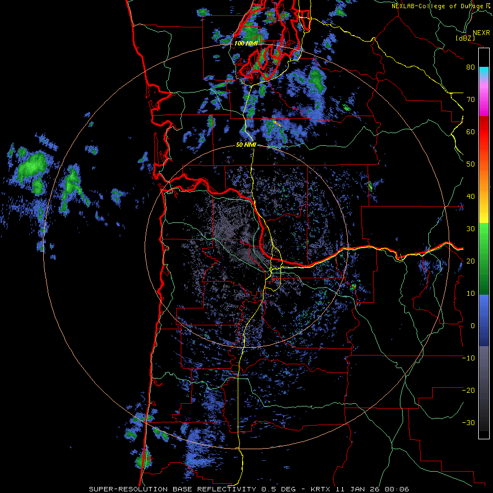Click the 40 value on the dBZ scale
The width and height of the screenshot is (493, 493).
pos(471,197)
